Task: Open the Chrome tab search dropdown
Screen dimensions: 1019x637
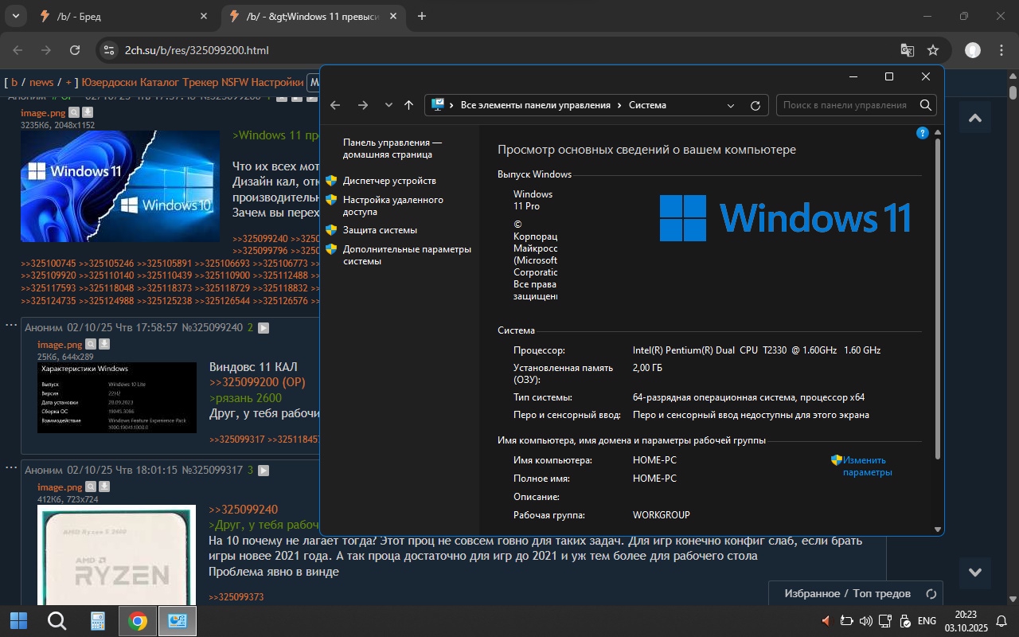Action: (16, 16)
